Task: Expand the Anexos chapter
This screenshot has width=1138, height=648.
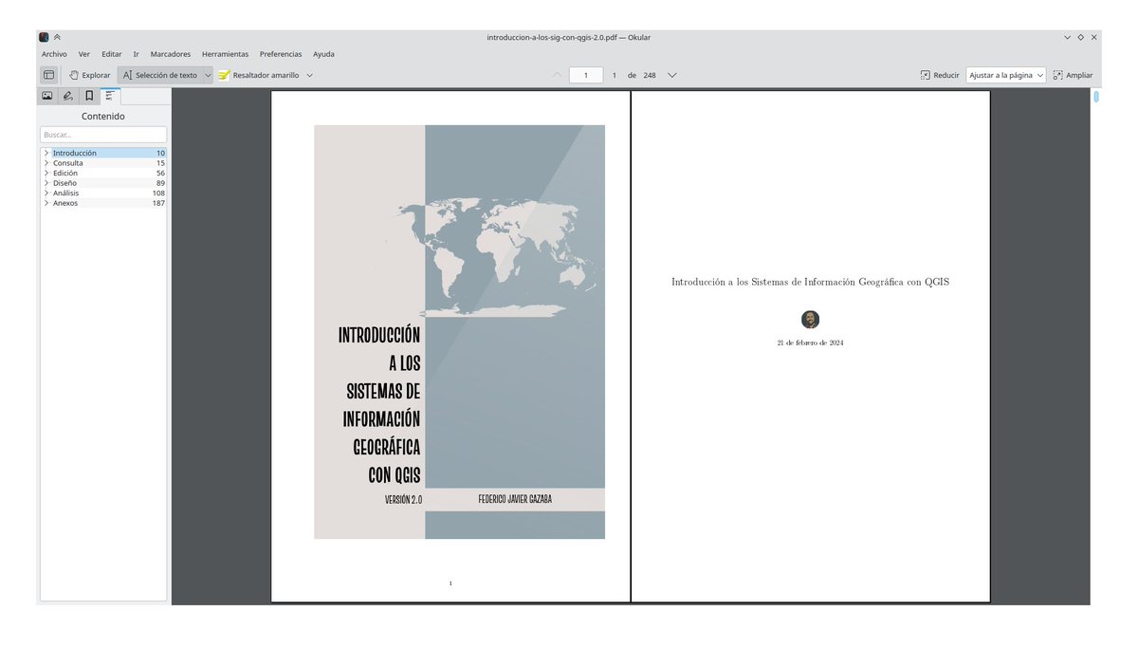Action: 46,203
